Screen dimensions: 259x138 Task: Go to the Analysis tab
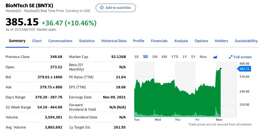181,41
